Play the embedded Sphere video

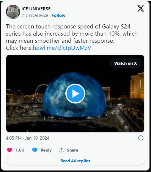pyautogui.click(x=75, y=94)
